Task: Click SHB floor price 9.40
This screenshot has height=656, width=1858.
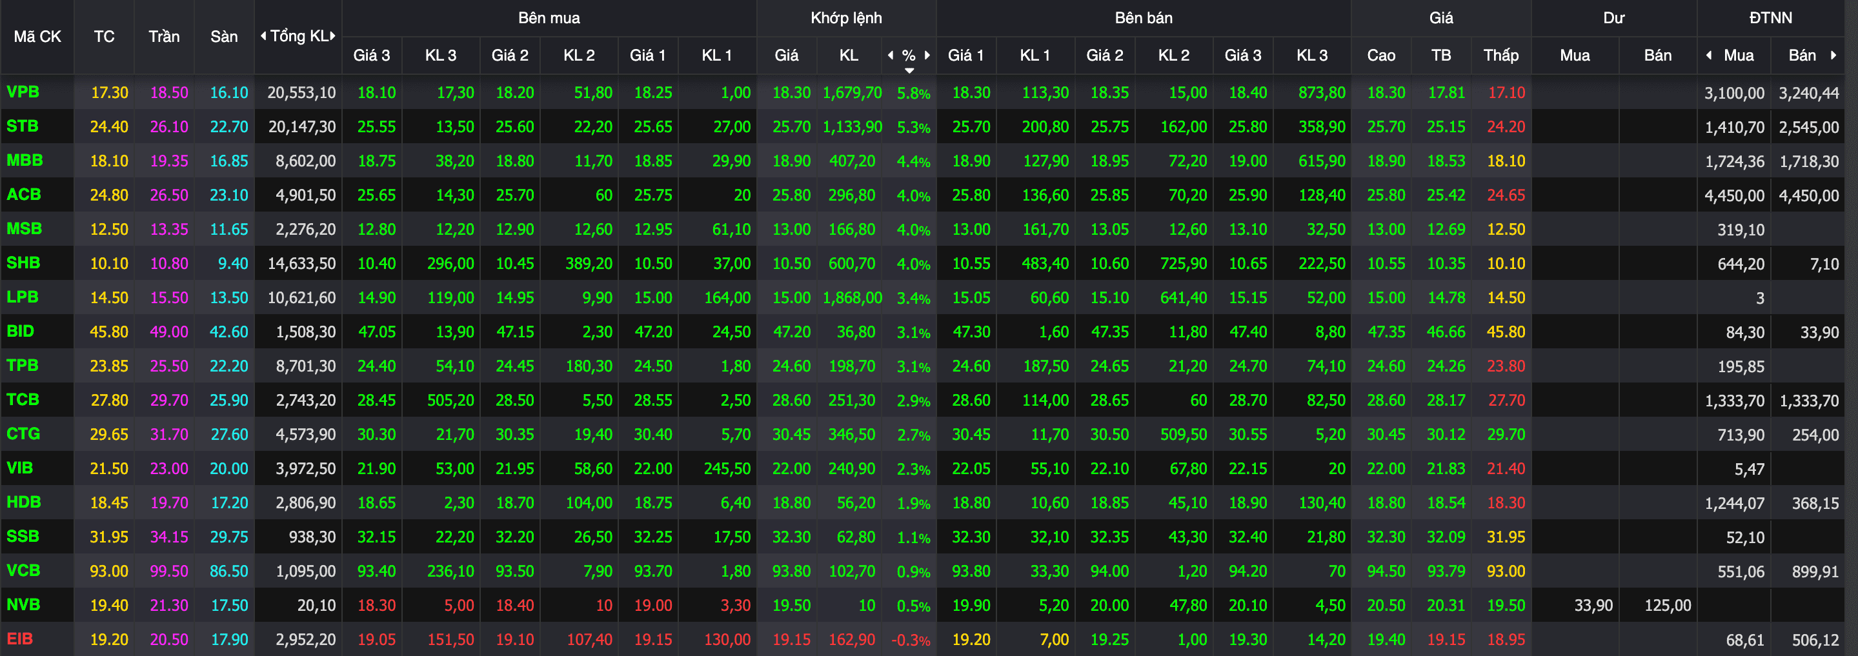Action: click(x=233, y=264)
